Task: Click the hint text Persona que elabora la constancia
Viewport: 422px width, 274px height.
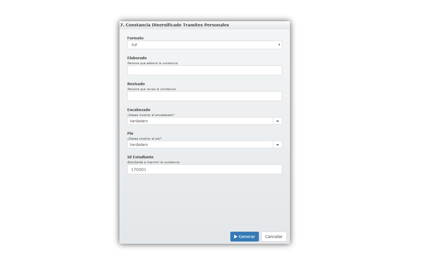Action: [152, 63]
